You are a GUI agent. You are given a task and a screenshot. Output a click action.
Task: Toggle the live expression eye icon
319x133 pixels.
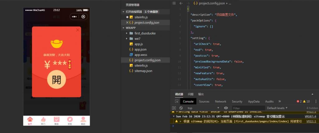[x=226, y=108]
